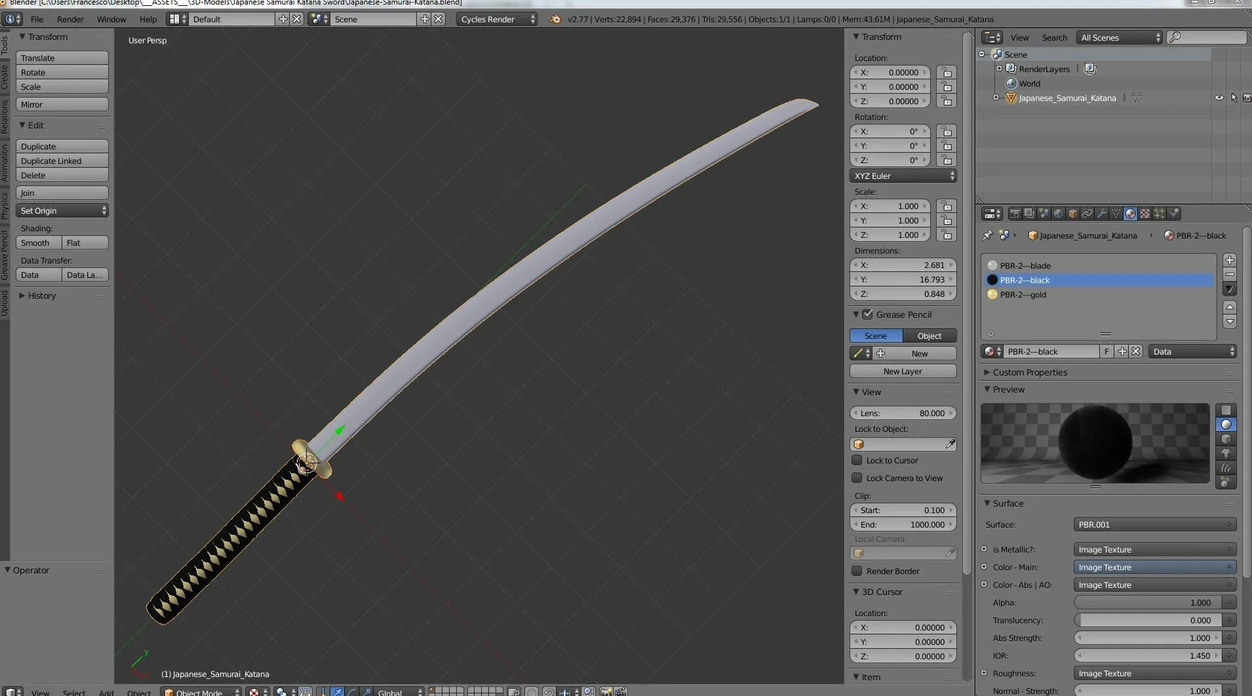Image resolution: width=1252 pixels, height=696 pixels.
Task: Open the outliner View menu
Action: 1019,37
